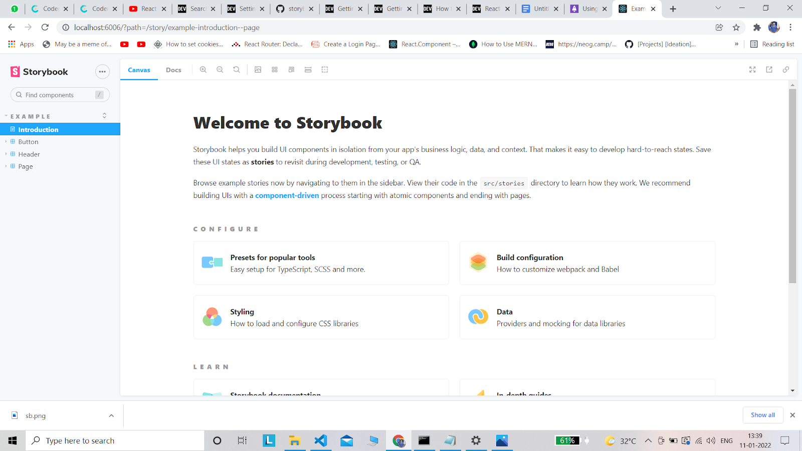802x451 pixels.
Task: Reload the current page
Action: (x=45, y=27)
